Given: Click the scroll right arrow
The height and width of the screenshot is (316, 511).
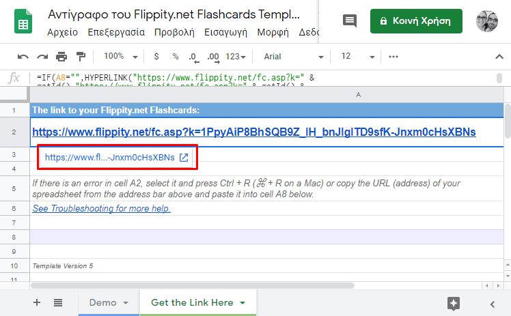Looking at the screenshot, I should [498, 286].
